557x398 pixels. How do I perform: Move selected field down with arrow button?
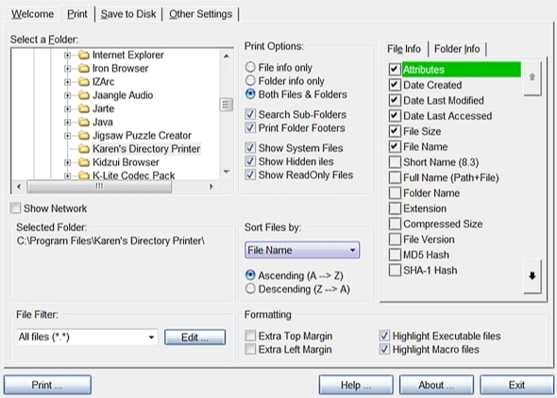pos(532,276)
